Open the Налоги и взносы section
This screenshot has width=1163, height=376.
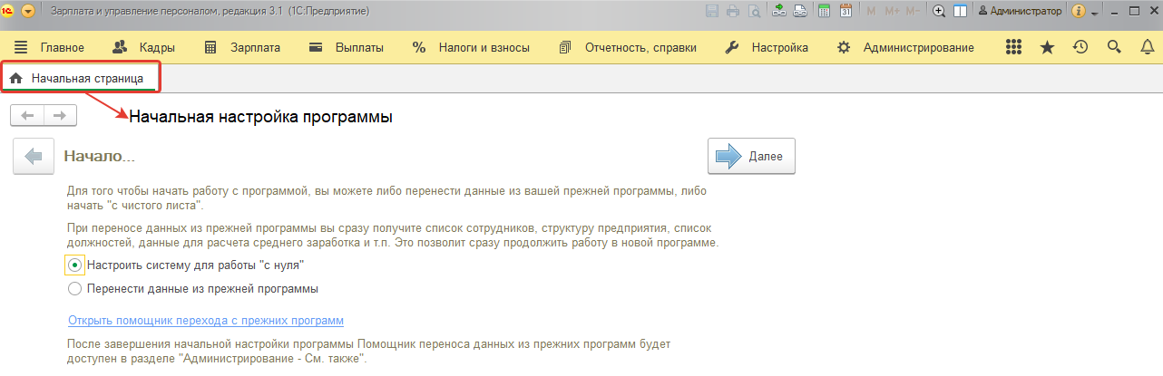click(x=484, y=47)
